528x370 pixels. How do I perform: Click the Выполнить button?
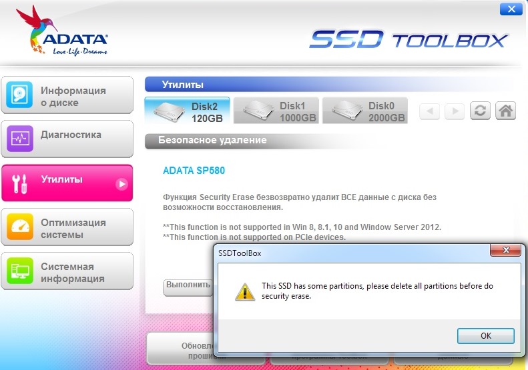188,287
